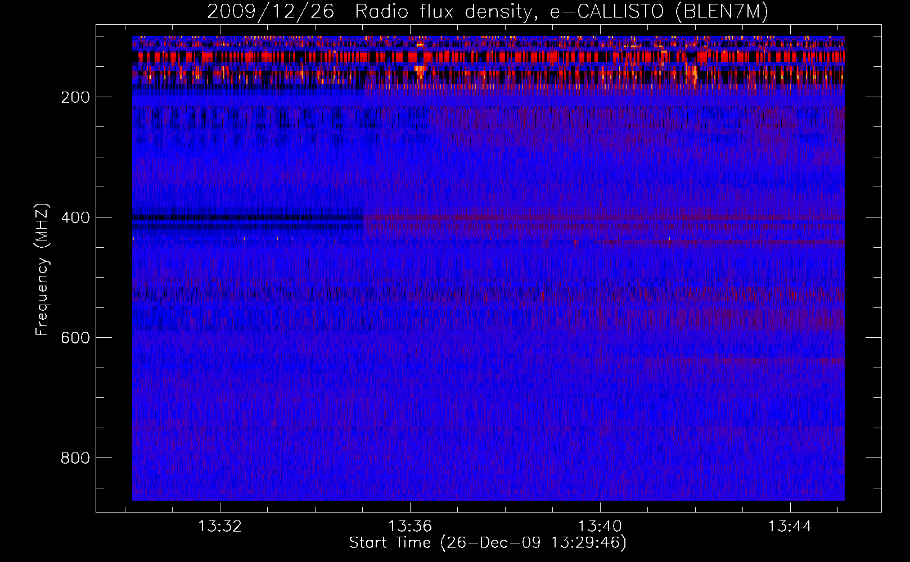Click the plot title mentioning e-CALLISTO (BLEN7M)

click(488, 11)
